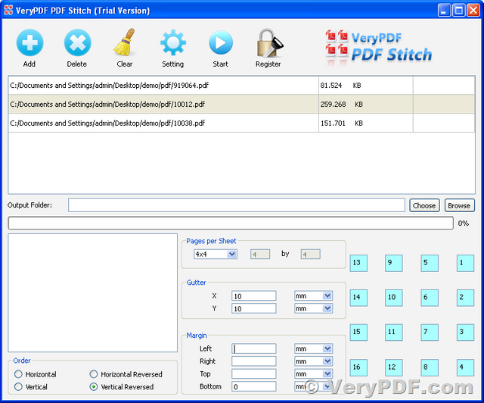
Task: Click the 151.701 KB size cell
Action: pos(366,123)
